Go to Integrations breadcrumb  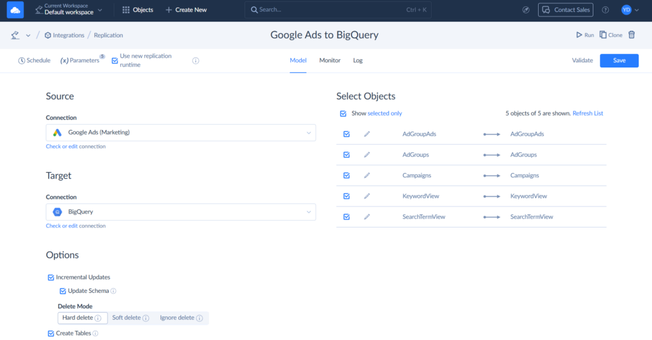click(x=64, y=36)
